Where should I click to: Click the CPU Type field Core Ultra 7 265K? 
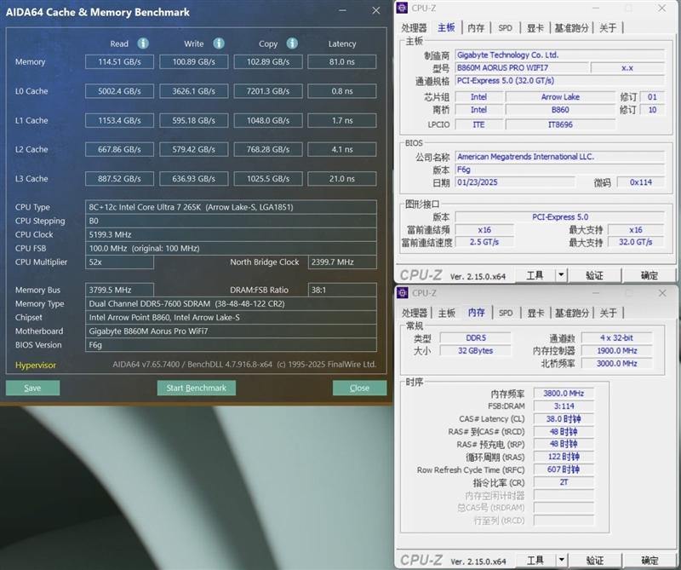231,207
